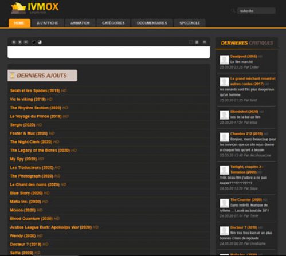Image resolution: width=286 pixels, height=256 pixels.
Task: Select the grid view icon
Action: pyautogui.click(x=197, y=42)
